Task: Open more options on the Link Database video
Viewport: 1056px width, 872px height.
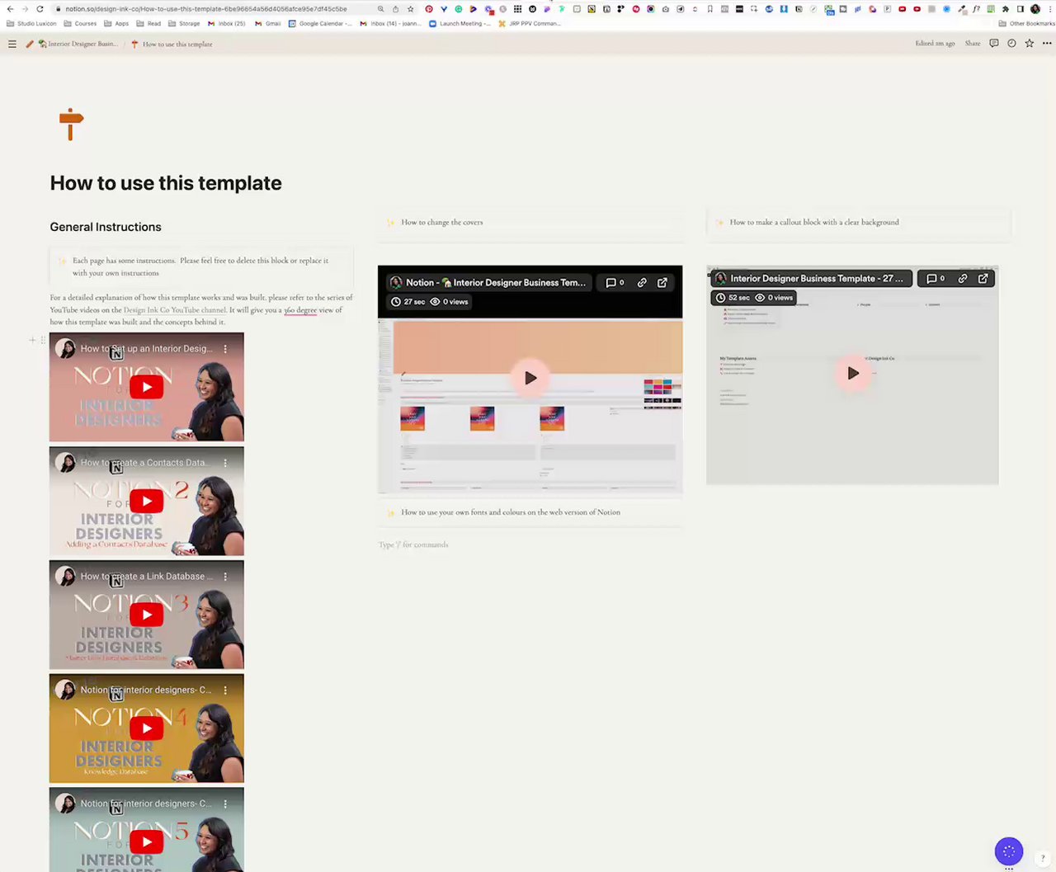Action: point(225,577)
